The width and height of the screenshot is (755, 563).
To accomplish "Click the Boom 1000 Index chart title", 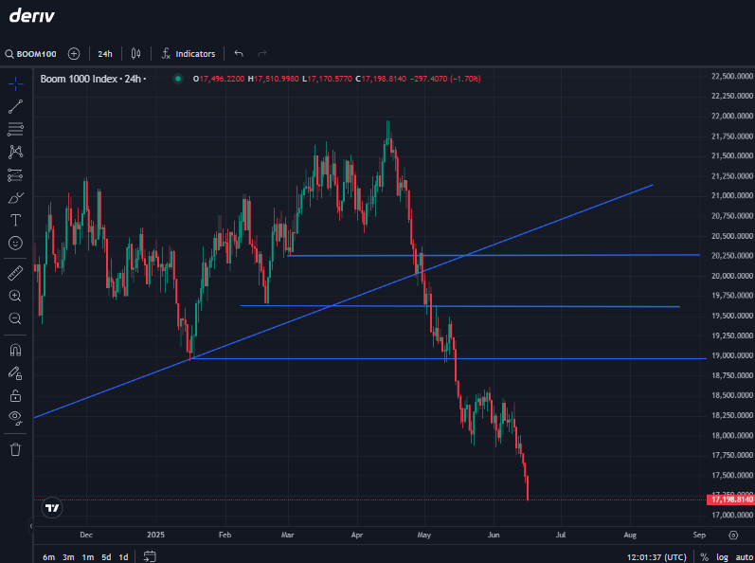I will point(93,79).
